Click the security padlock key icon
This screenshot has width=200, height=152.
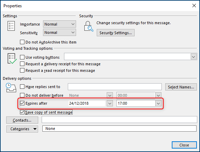pos(89,26)
